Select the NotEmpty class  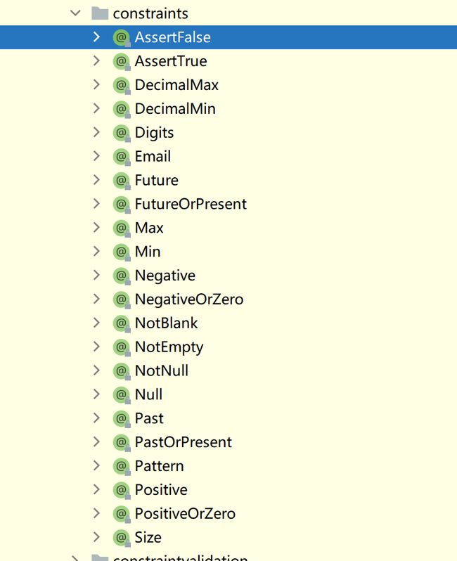click(x=169, y=347)
